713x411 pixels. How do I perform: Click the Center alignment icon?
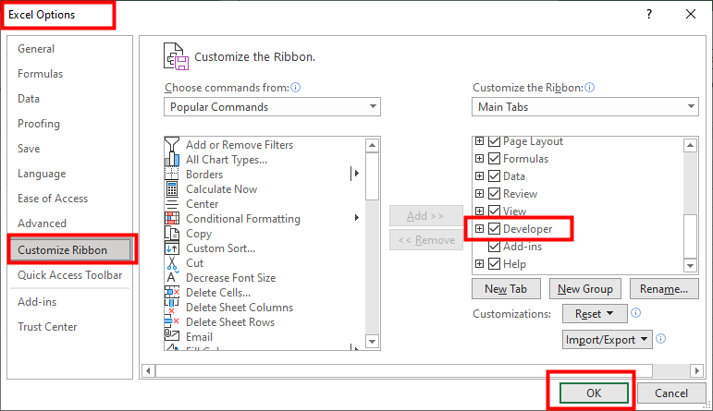point(172,204)
